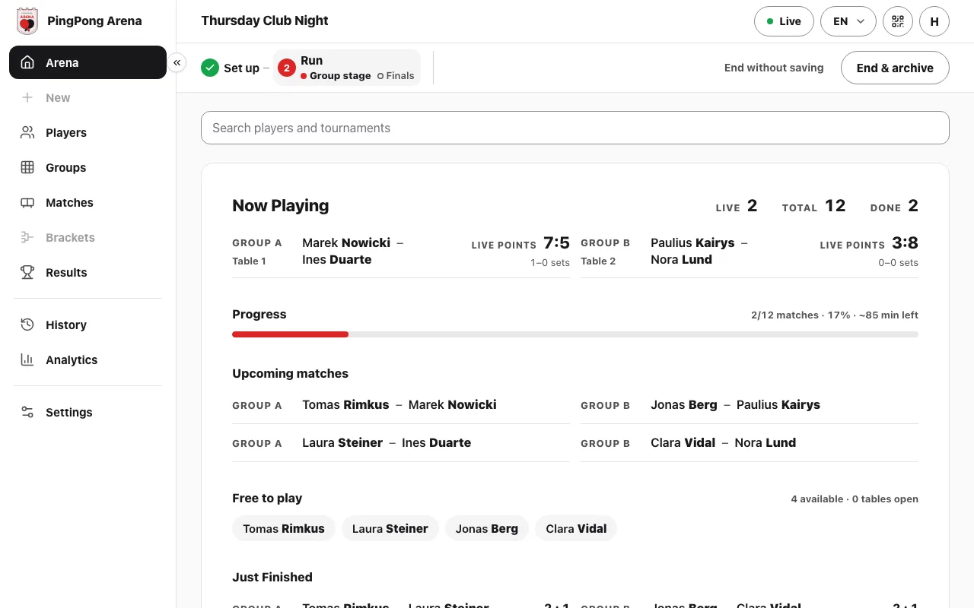The width and height of the screenshot is (974, 608).
Task: Click the Groups grid icon
Action: click(x=27, y=167)
